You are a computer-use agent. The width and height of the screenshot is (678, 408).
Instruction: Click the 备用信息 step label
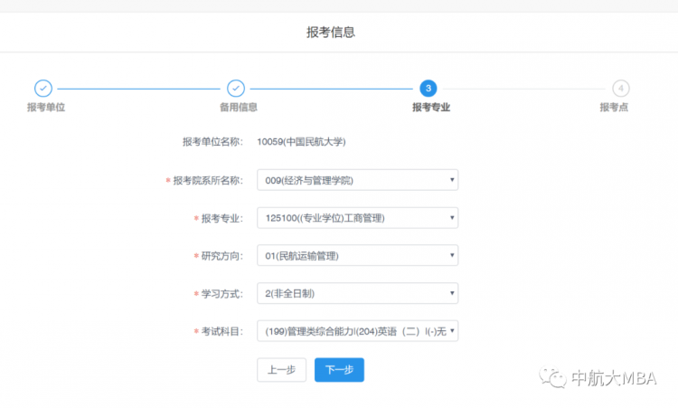tap(239, 108)
